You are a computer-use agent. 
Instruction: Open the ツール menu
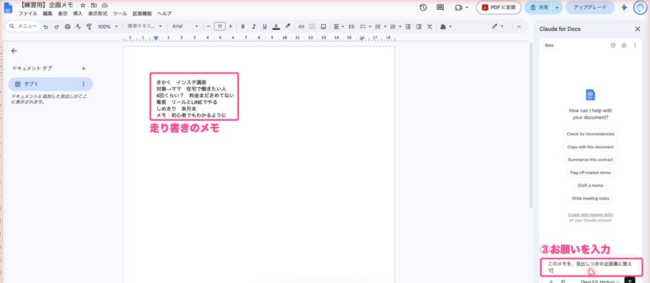(x=120, y=13)
